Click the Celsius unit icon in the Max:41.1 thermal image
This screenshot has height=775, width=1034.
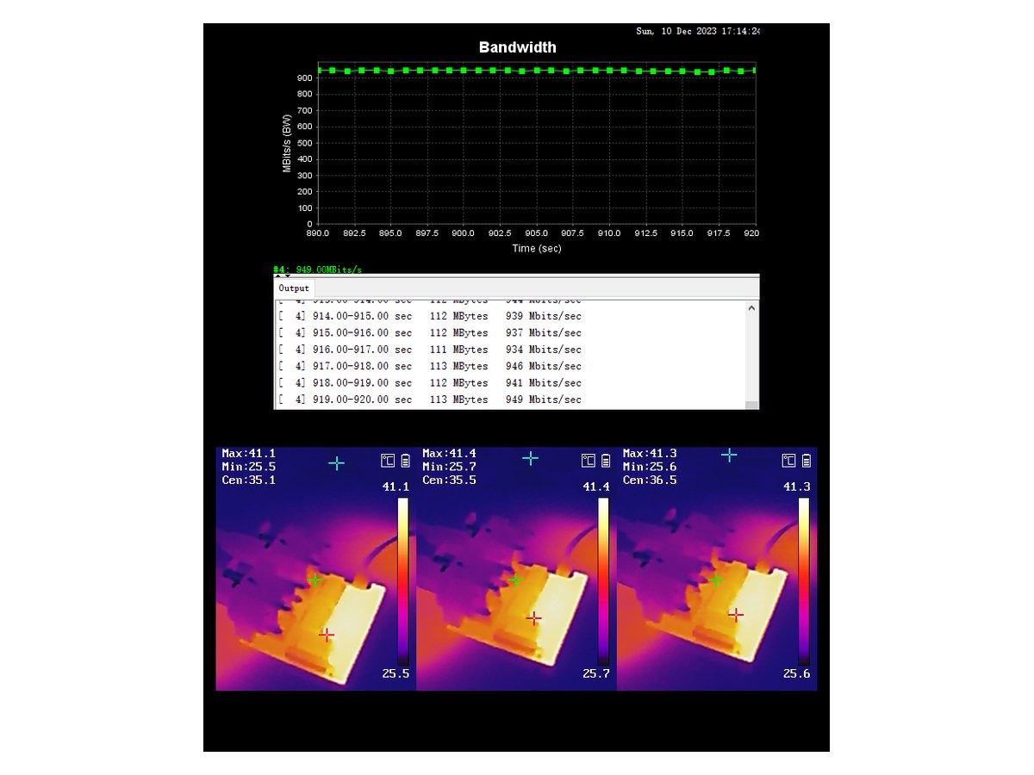pyautogui.click(x=389, y=461)
